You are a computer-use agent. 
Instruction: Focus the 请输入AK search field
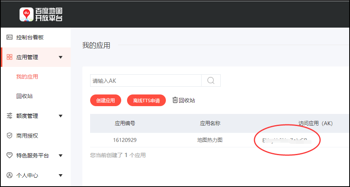[146, 80]
